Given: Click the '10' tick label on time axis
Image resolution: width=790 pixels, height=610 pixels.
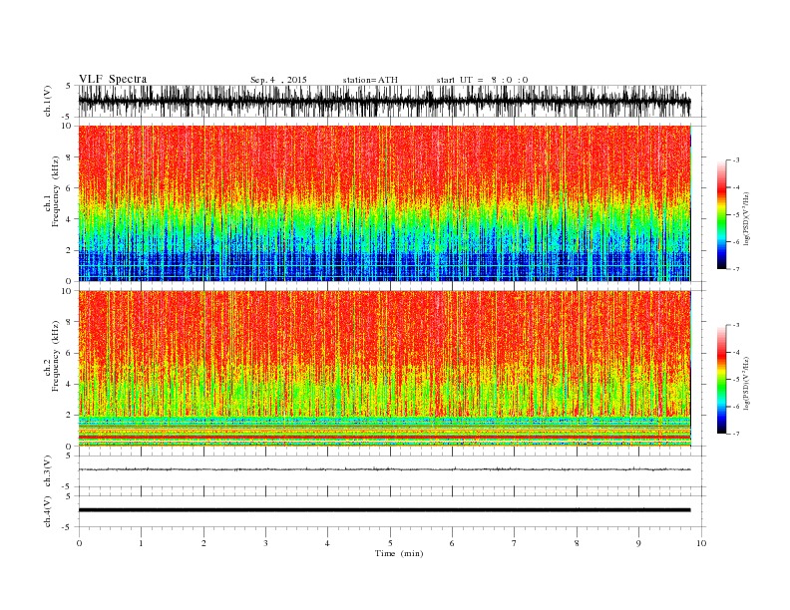Looking at the screenshot, I should point(701,543).
